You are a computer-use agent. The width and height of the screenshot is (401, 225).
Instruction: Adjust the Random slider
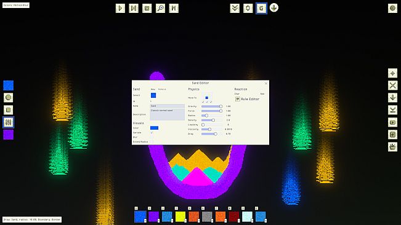coord(212,116)
